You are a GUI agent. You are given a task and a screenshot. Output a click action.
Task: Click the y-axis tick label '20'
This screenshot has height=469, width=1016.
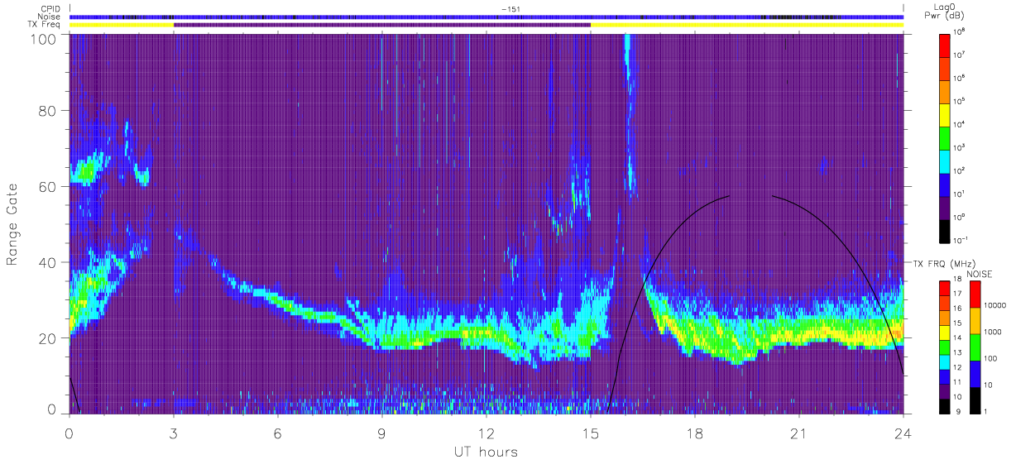point(48,338)
